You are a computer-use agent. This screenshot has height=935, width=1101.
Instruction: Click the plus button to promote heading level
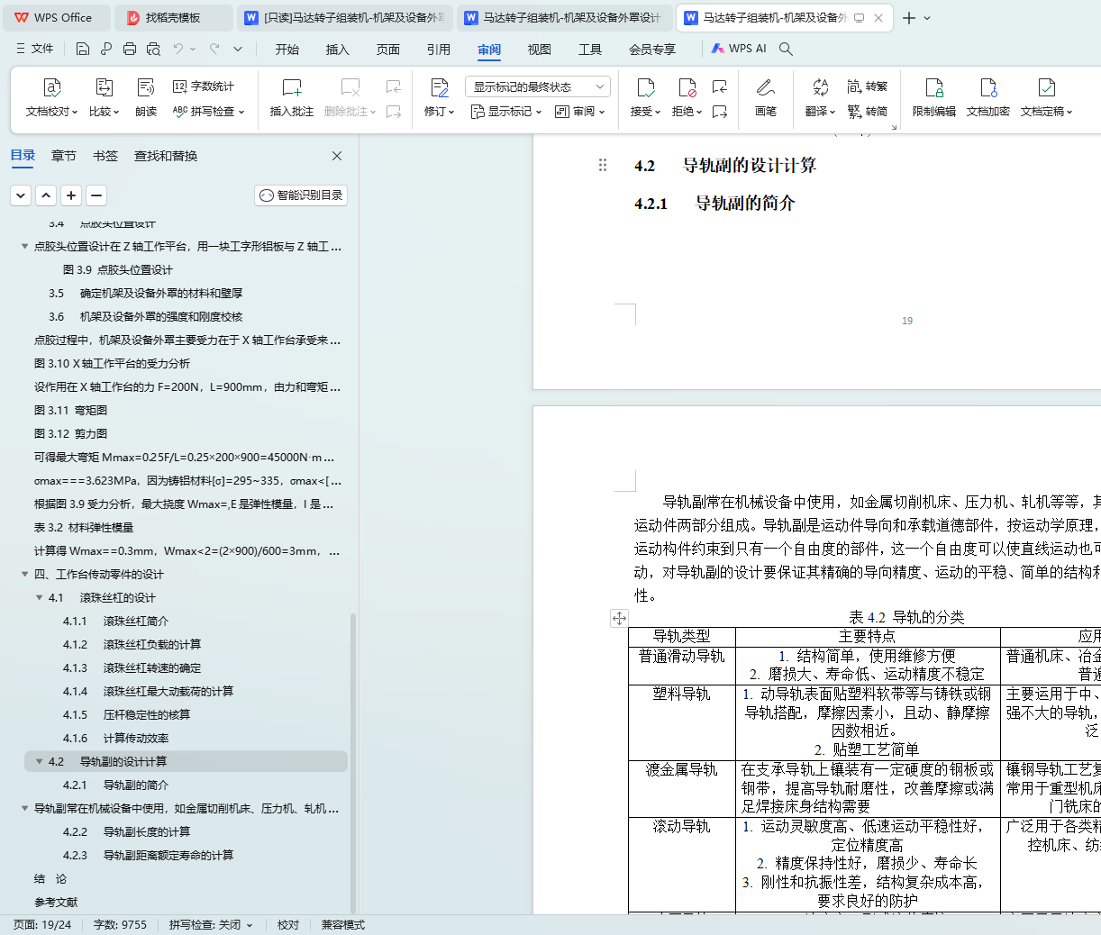pyautogui.click(x=71, y=195)
